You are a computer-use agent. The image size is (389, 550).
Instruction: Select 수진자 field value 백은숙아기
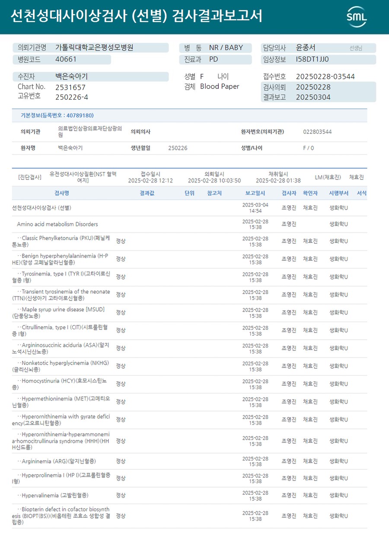71,77
